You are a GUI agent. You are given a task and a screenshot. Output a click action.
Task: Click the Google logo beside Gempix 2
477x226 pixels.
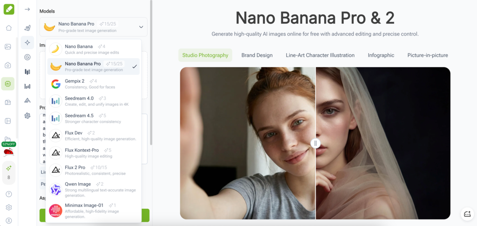(56, 84)
